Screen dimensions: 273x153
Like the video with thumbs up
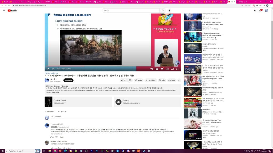click(123, 80)
